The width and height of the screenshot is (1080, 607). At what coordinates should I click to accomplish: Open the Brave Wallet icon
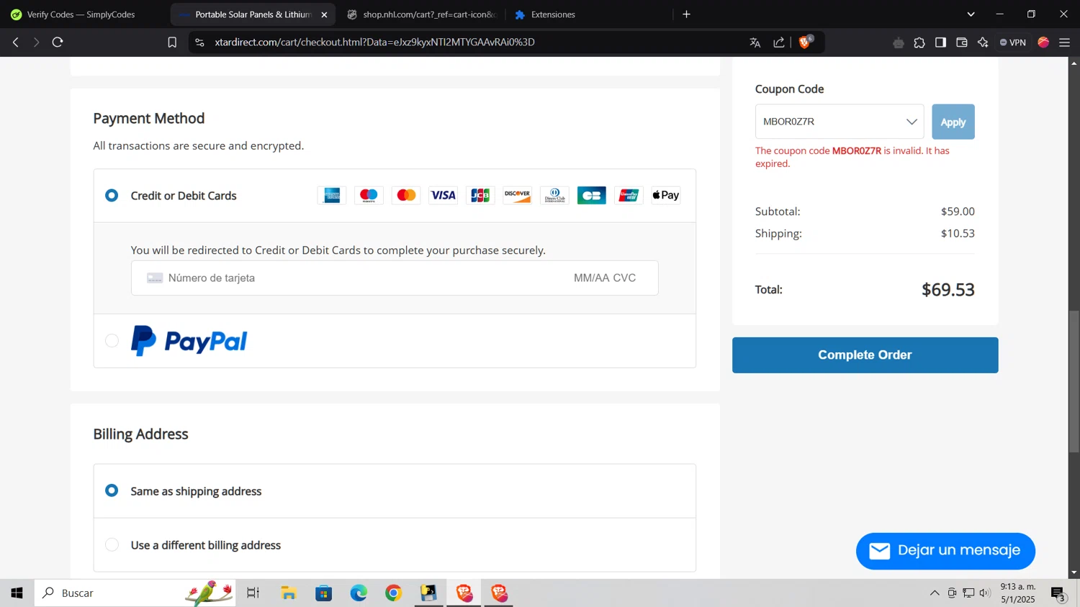click(x=962, y=42)
